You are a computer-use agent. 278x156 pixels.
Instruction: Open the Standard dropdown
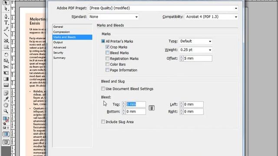click(x=114, y=17)
